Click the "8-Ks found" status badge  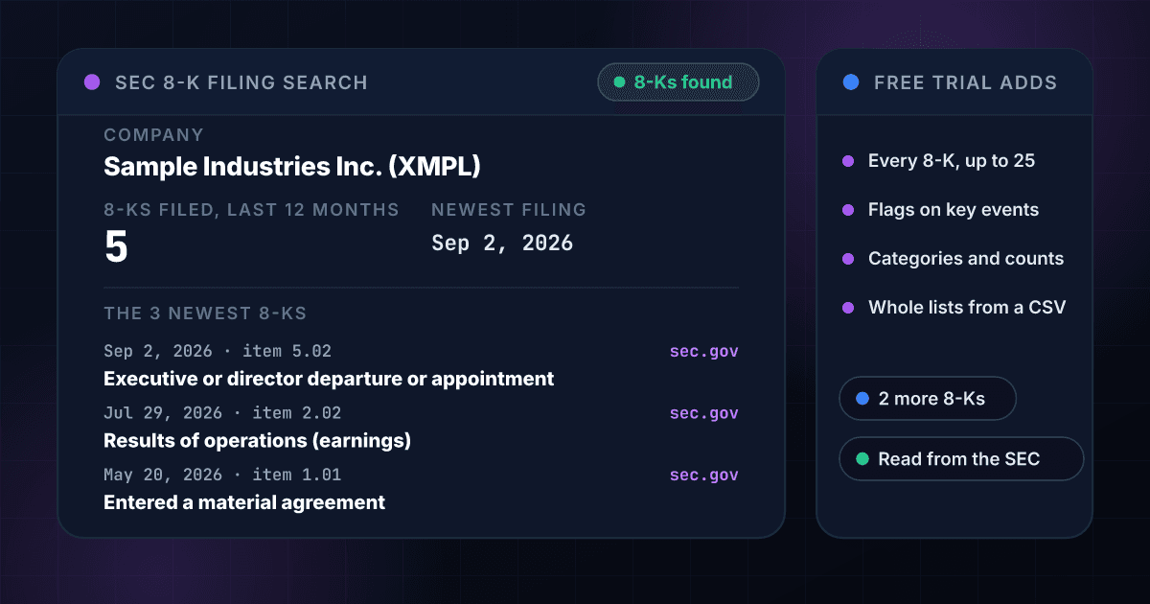(x=678, y=82)
